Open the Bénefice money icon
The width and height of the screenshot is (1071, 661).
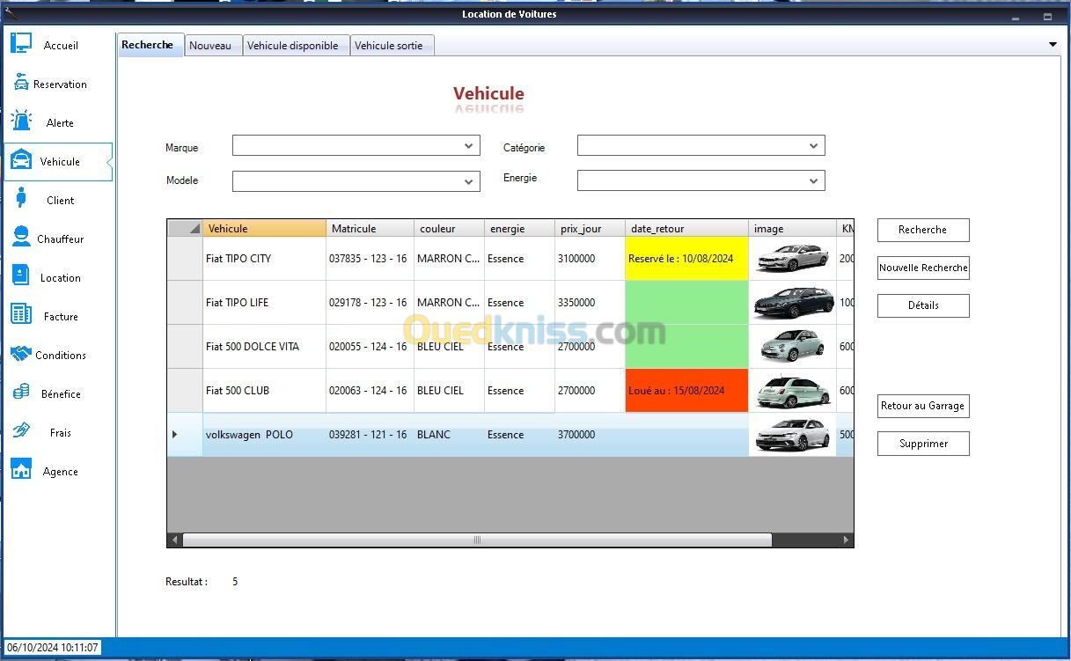point(21,393)
